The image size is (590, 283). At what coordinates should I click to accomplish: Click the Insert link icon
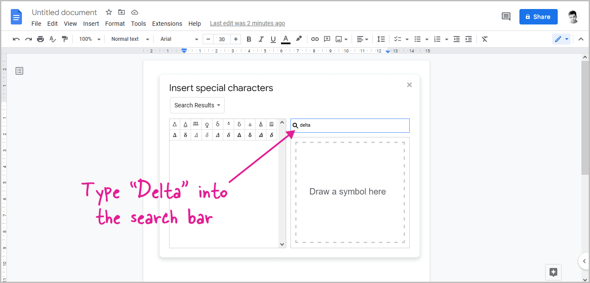click(x=315, y=39)
